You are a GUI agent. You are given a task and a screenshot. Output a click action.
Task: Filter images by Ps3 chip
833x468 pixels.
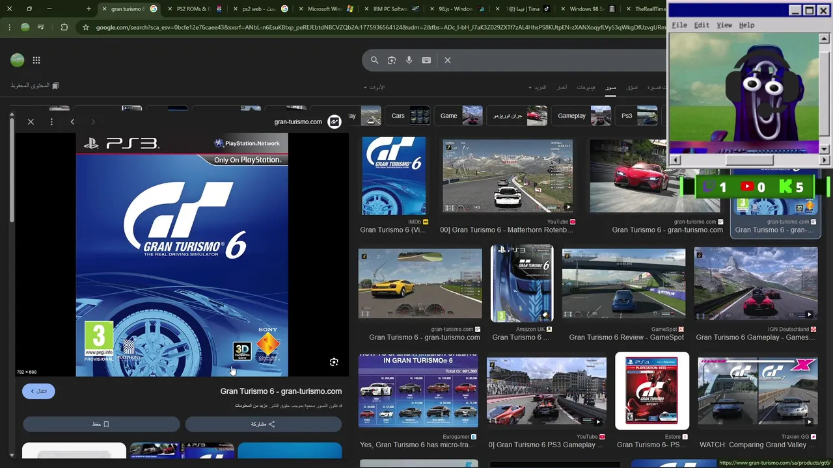point(637,116)
